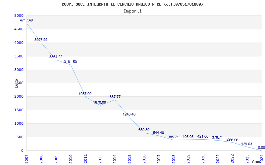Select the 421.66 data label
Image resolution: width=265 pixels, height=165 pixels.
tap(203, 136)
